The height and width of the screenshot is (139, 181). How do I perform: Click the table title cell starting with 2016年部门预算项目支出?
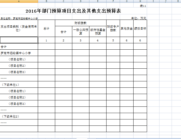coord(73,11)
